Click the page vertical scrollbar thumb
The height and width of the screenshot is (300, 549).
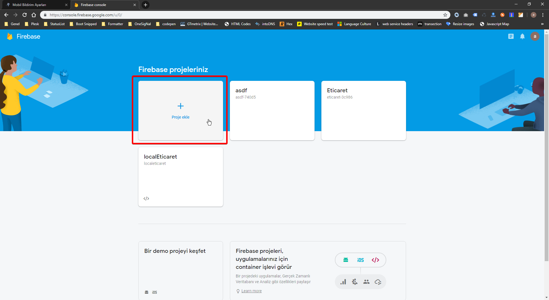[546, 147]
